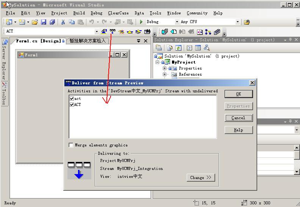Click the ClearCase handshake icon
This screenshot has height=207, width=300.
[139, 32]
